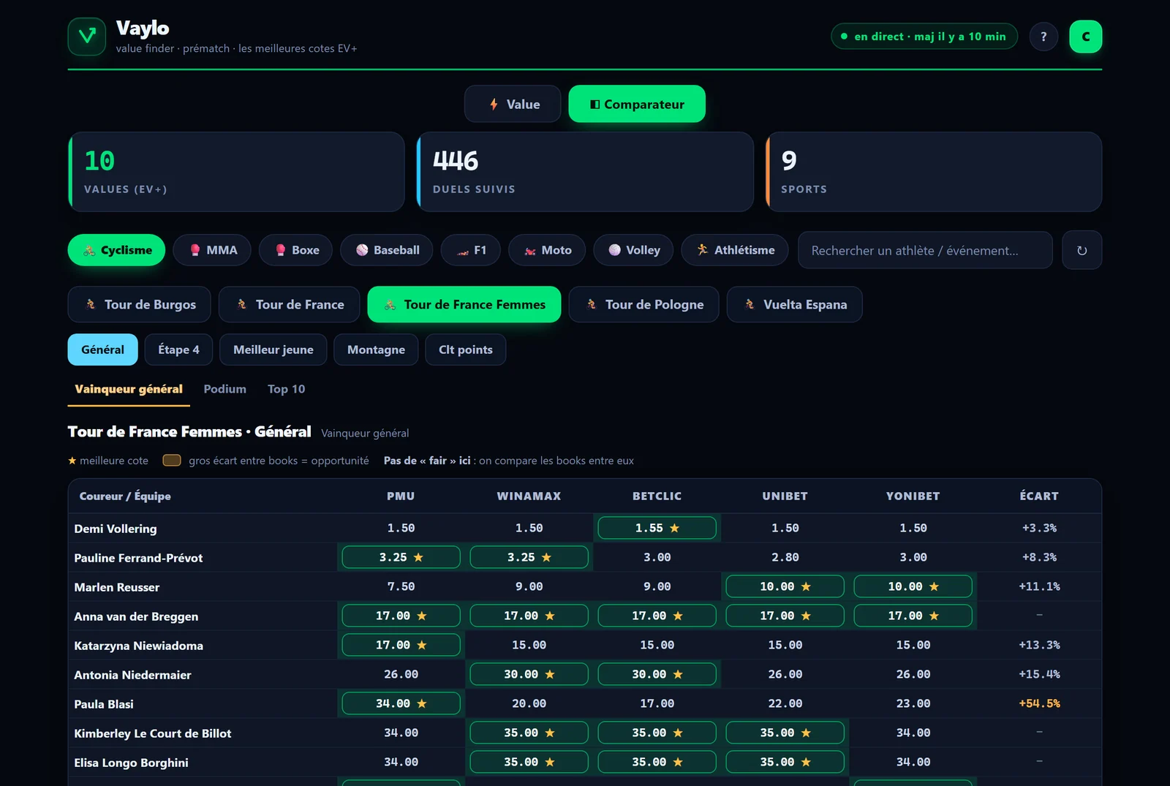Open the Clt points tab

click(466, 349)
